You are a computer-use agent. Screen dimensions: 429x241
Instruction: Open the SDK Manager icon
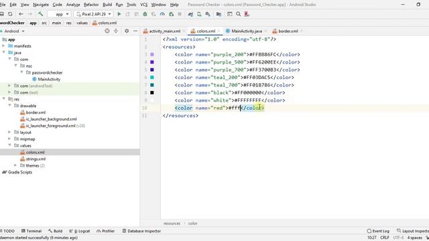208,14
